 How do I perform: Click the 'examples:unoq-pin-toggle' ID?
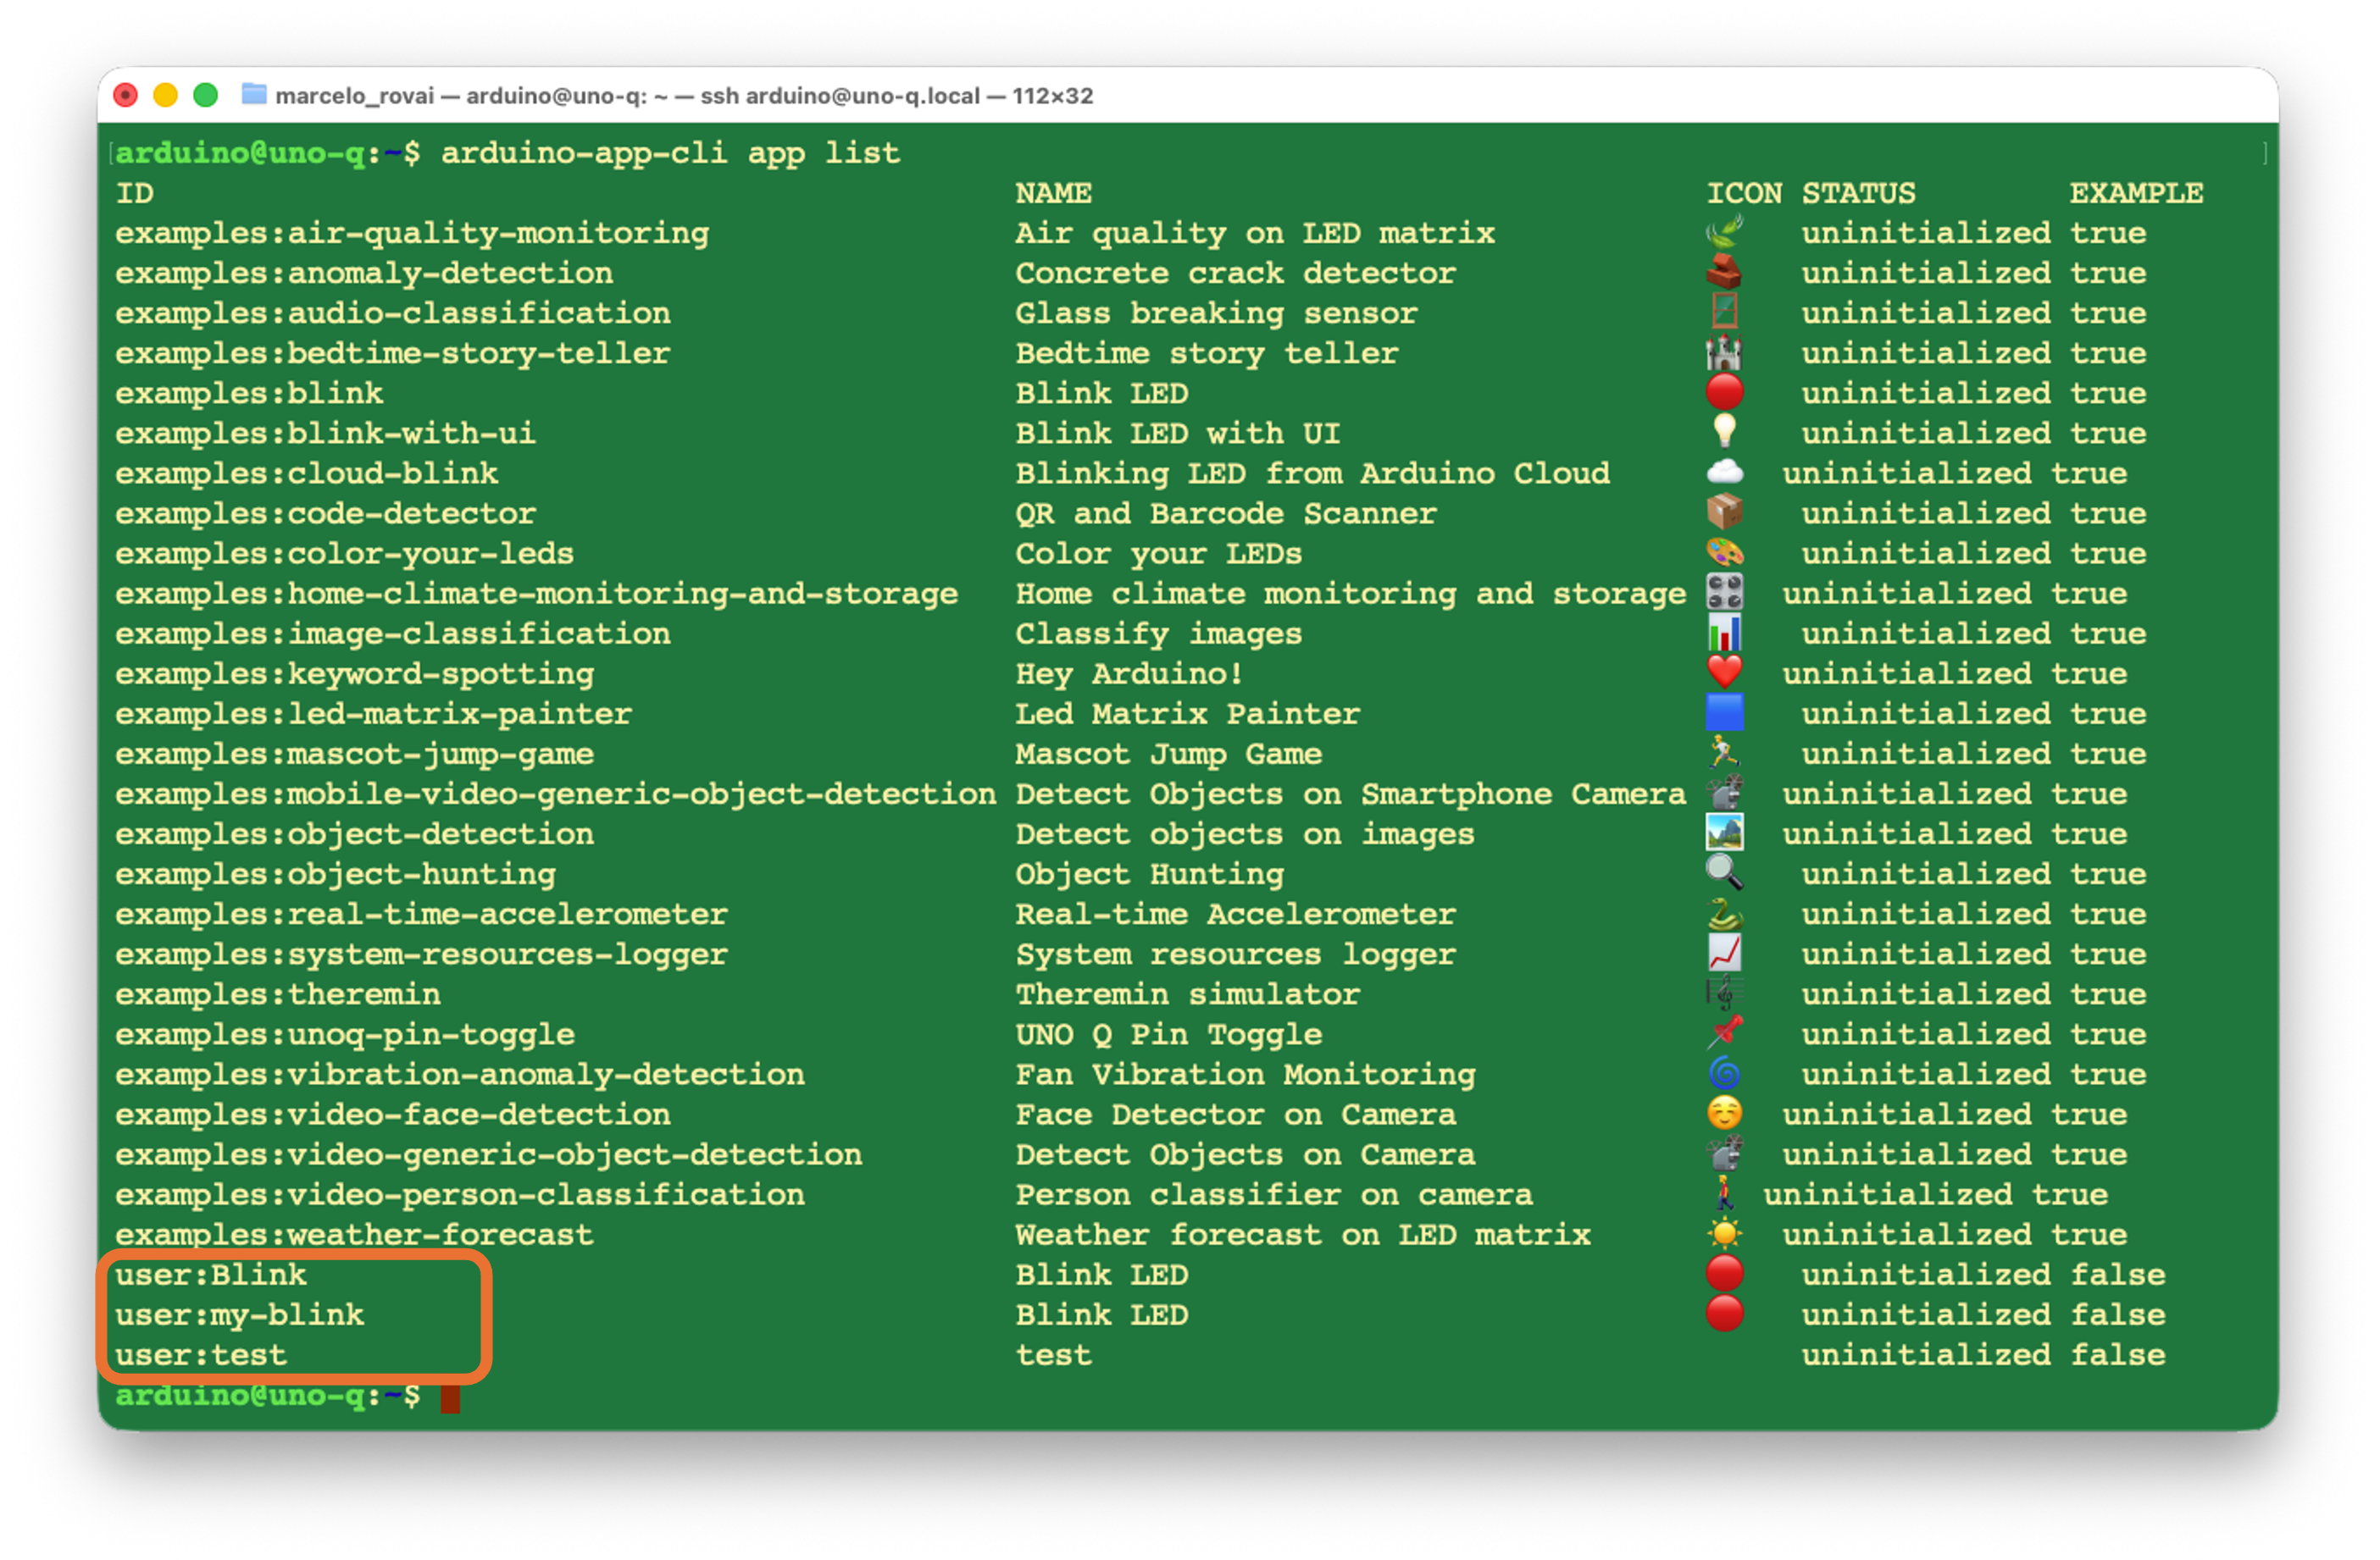click(x=345, y=1034)
